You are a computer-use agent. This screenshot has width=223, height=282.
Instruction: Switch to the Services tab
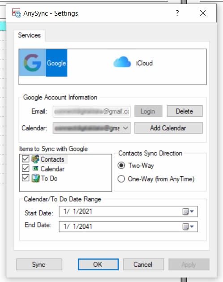click(x=30, y=35)
